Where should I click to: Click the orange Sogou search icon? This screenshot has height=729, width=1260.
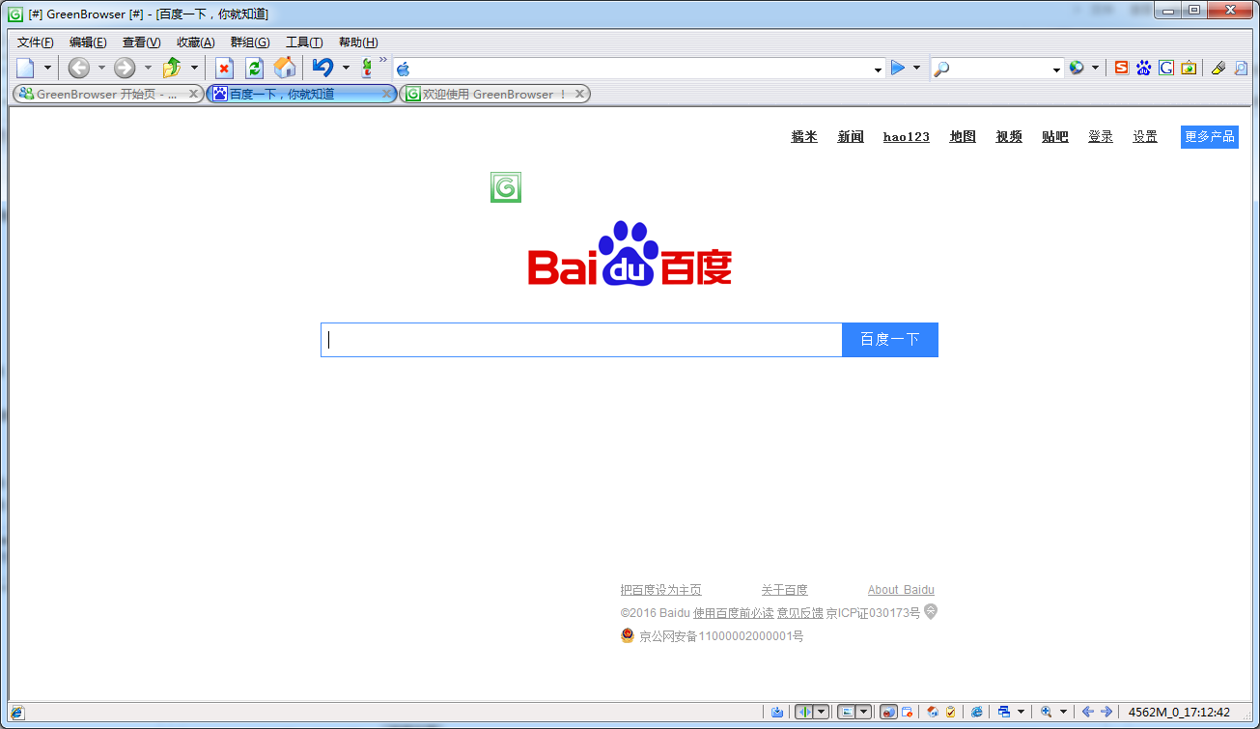coord(1121,68)
